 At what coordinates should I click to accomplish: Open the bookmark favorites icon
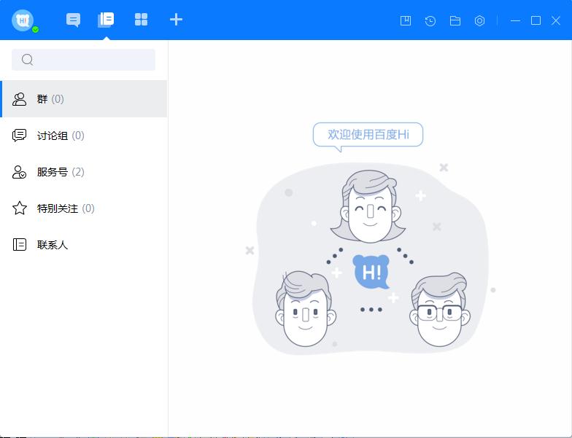pyautogui.click(x=406, y=20)
